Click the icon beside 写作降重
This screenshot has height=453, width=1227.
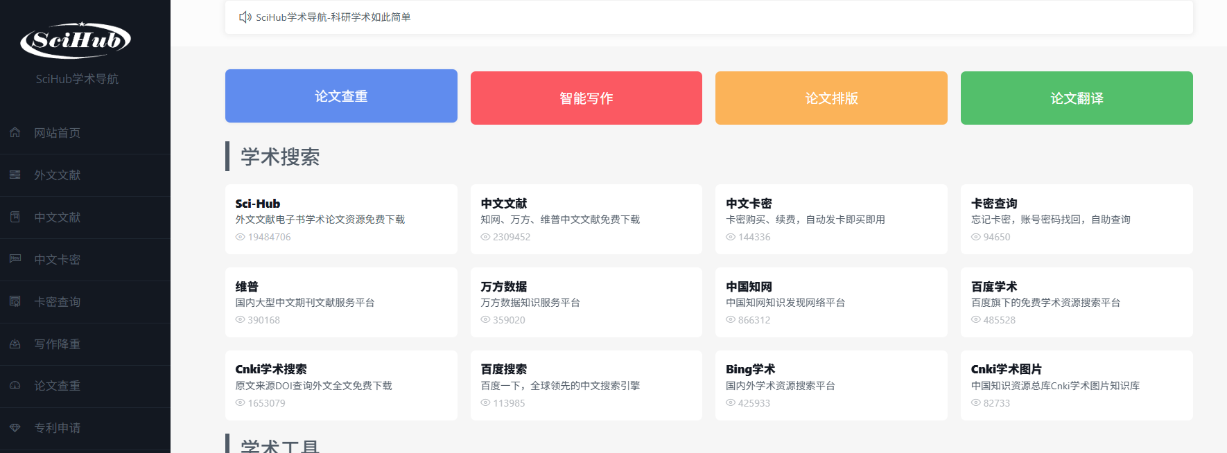click(15, 344)
